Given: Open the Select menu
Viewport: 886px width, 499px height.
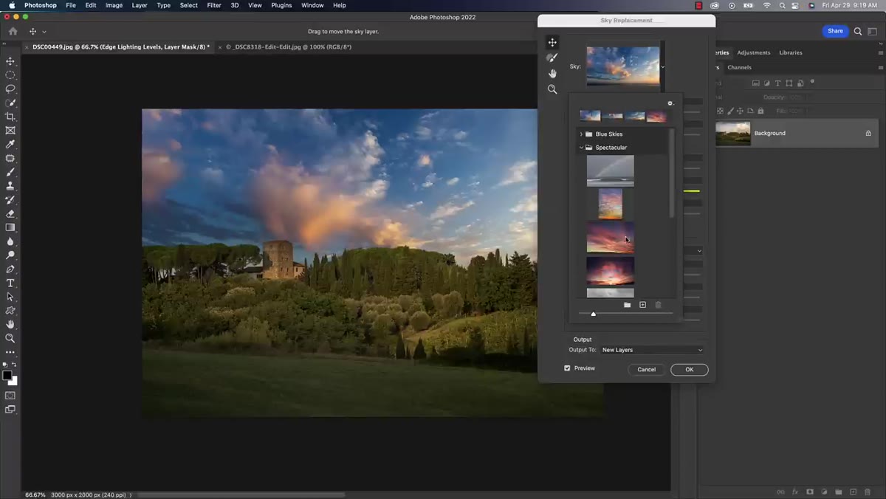Looking at the screenshot, I should pyautogui.click(x=189, y=5).
